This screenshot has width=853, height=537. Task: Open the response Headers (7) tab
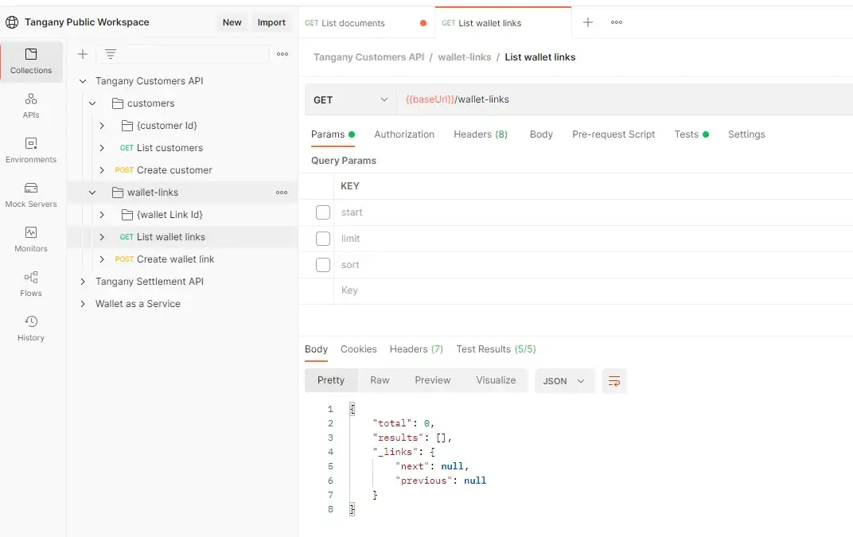416,349
